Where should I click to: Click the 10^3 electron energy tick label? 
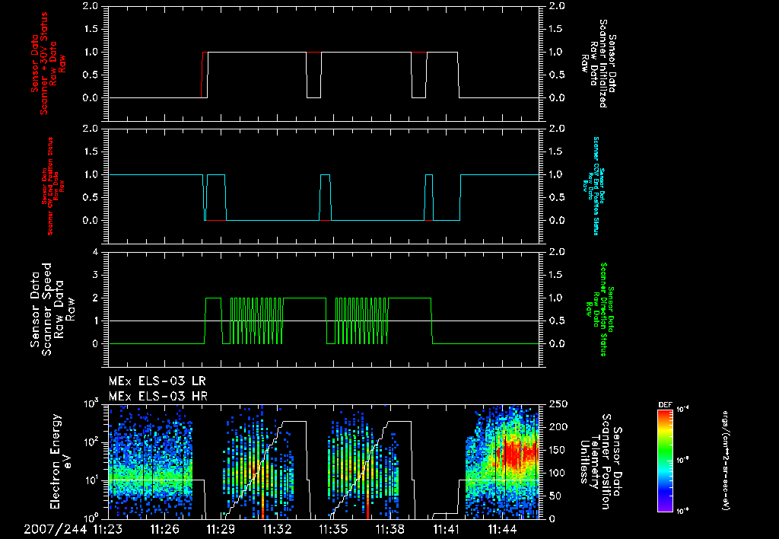92,403
